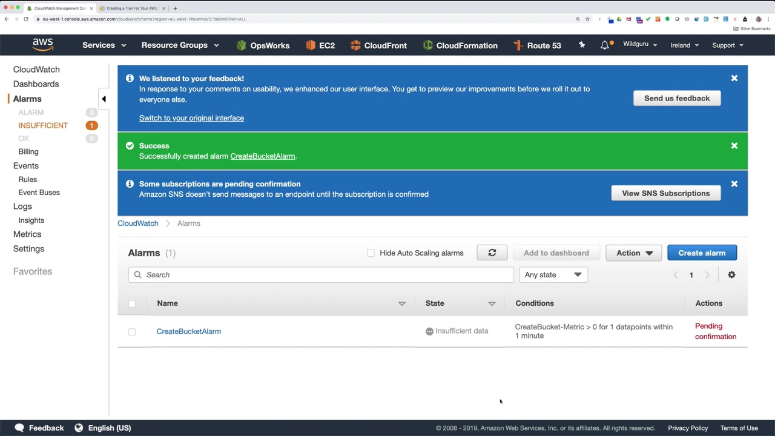The image size is (775, 436).
Task: Click the Send us feedback button
Action: [x=677, y=98]
